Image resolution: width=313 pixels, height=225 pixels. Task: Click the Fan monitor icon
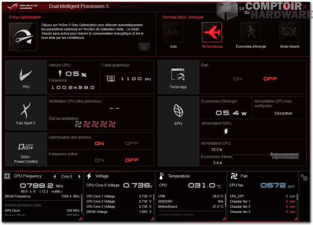(x=234, y=176)
